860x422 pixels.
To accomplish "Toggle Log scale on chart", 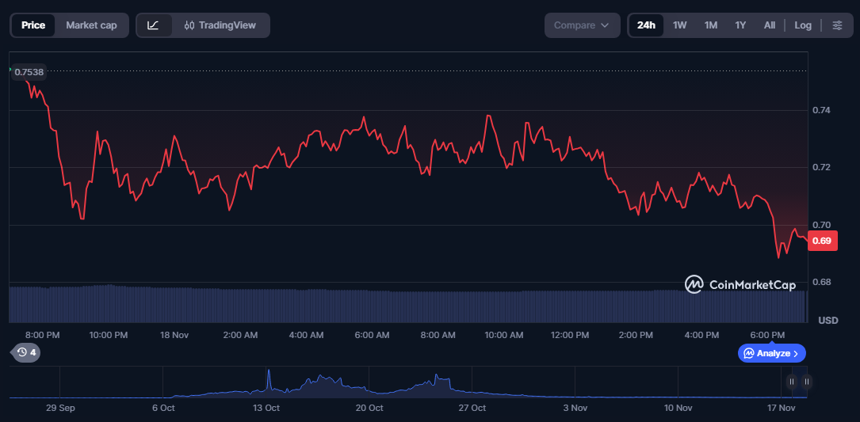I will tap(803, 25).
